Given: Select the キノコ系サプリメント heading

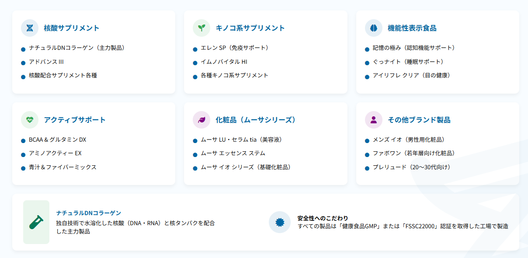Looking at the screenshot, I should click(250, 28).
